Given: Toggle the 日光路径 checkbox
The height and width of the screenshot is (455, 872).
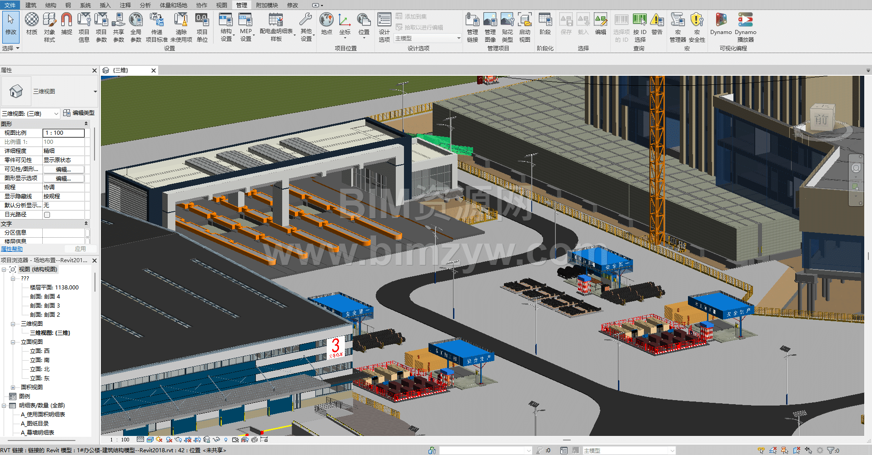Looking at the screenshot, I should tap(47, 215).
